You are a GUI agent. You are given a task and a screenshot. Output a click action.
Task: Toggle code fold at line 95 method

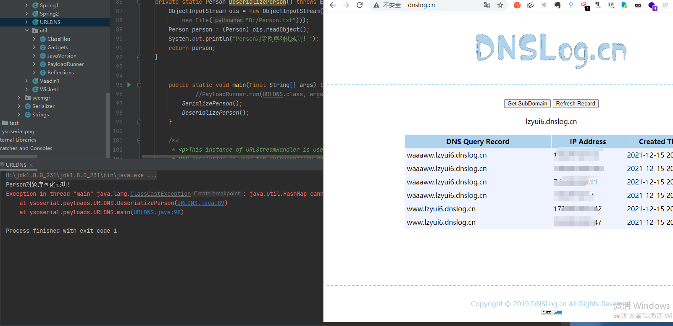139,85
